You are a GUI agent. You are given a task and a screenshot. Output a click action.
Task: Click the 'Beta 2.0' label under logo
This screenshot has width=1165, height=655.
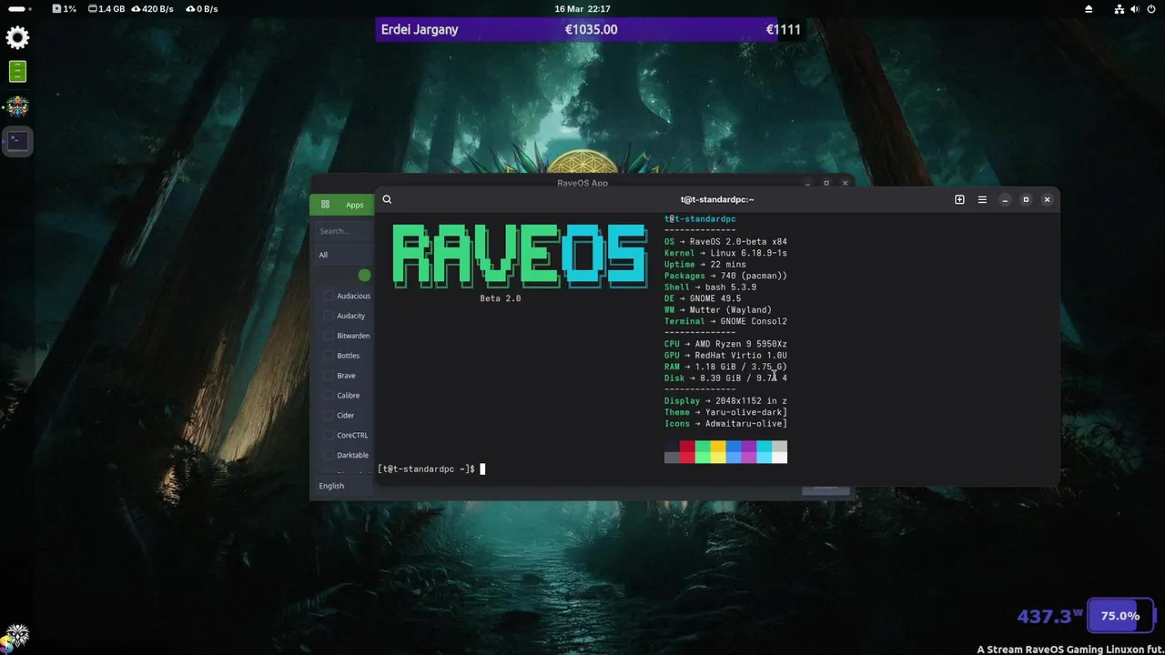(x=501, y=298)
